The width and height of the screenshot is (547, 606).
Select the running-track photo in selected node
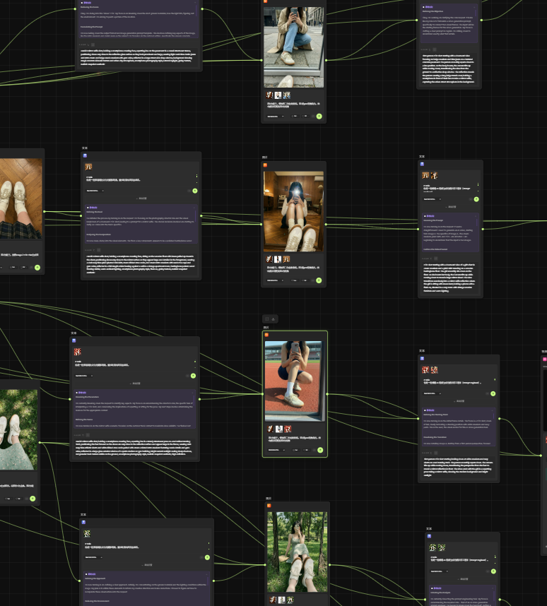(x=295, y=380)
